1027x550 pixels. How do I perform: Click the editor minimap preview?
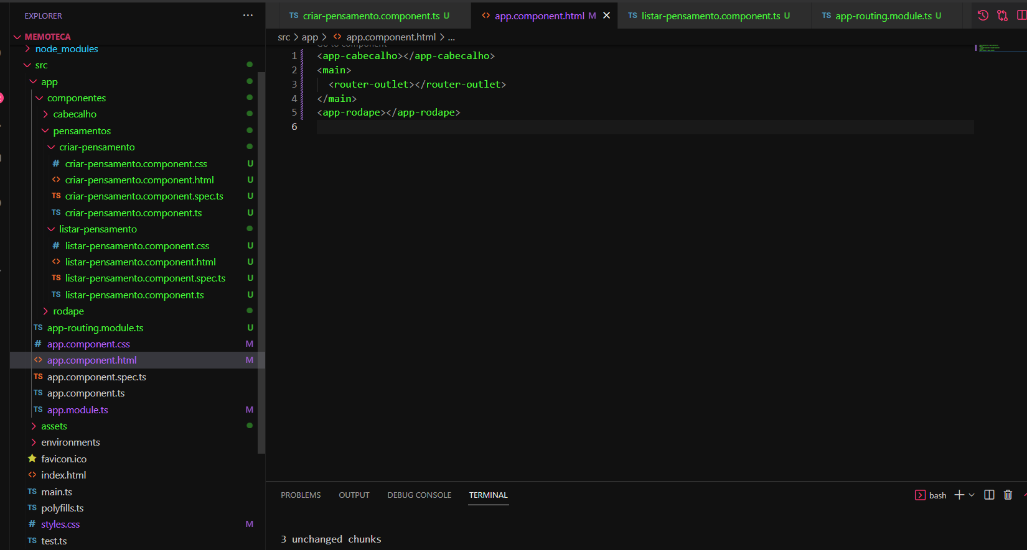(988, 48)
